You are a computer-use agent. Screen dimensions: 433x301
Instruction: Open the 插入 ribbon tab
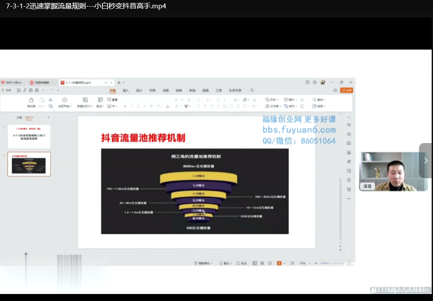pos(126,90)
